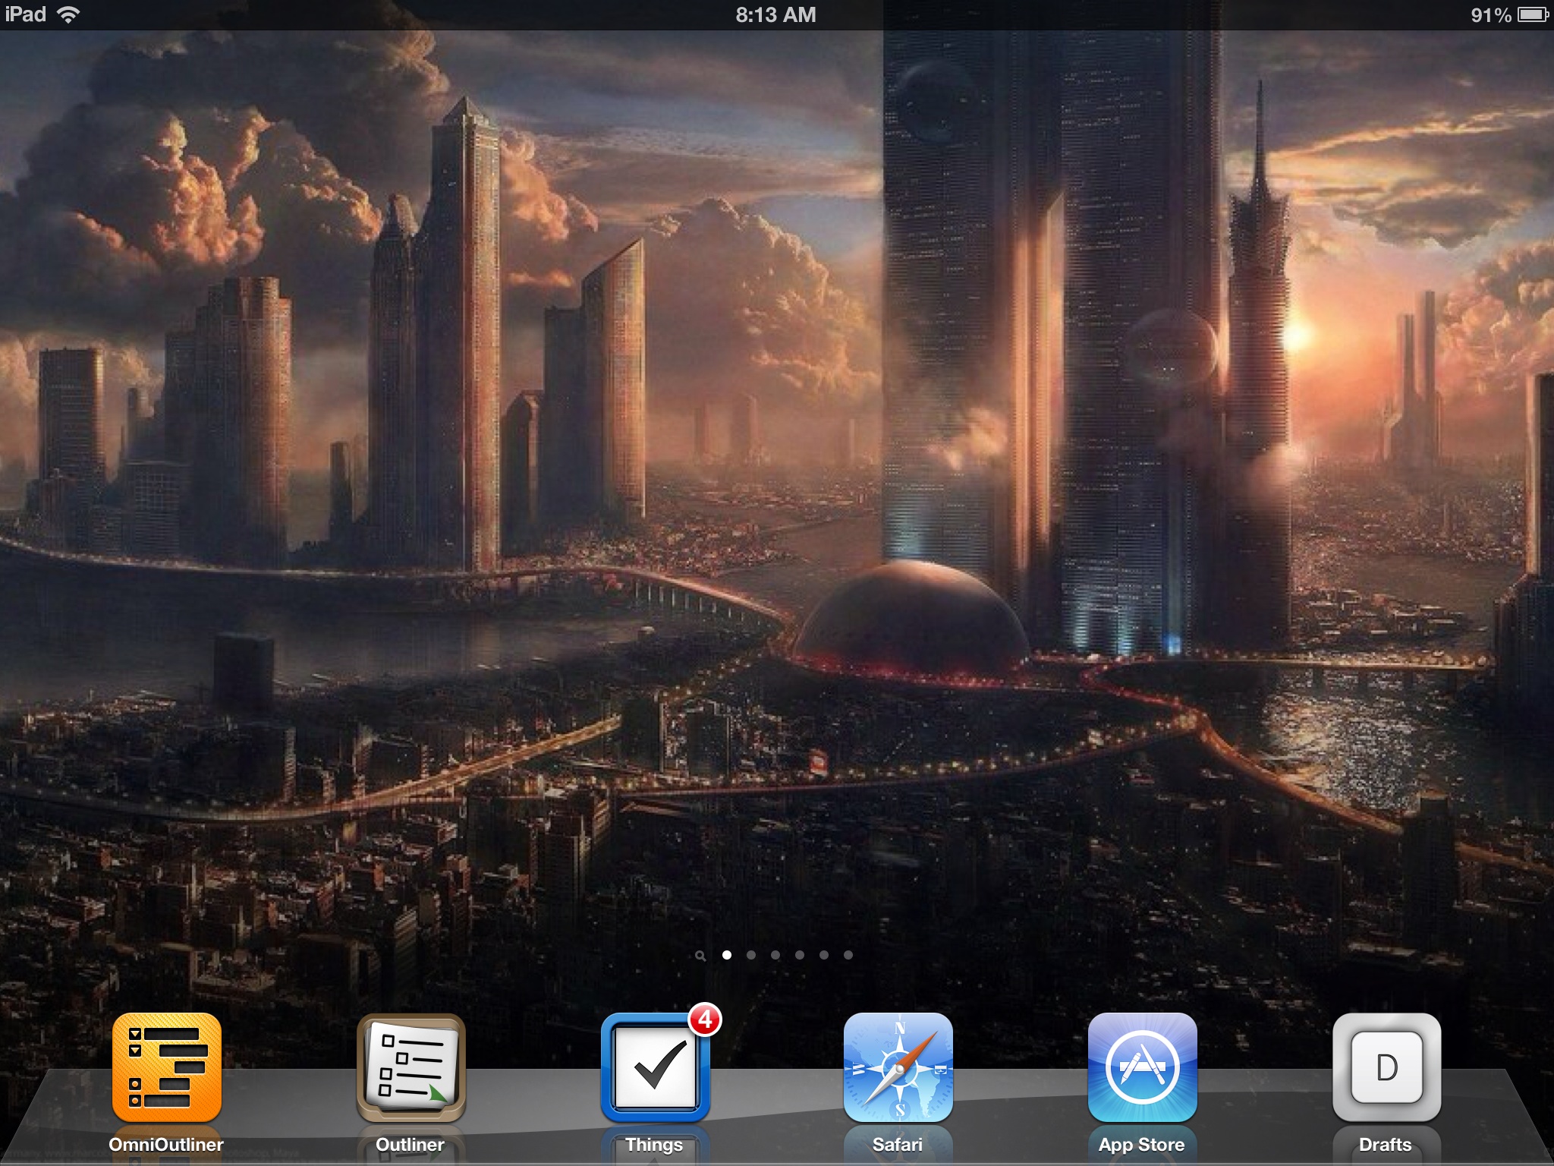Switch to the second home page dot
This screenshot has height=1166, width=1554.
coord(751,955)
